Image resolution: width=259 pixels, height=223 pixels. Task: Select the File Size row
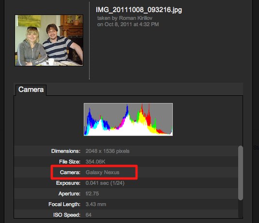pos(126,162)
